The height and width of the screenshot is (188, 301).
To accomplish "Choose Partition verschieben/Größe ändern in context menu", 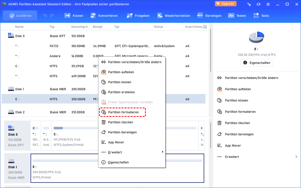I will click(x=132, y=62).
